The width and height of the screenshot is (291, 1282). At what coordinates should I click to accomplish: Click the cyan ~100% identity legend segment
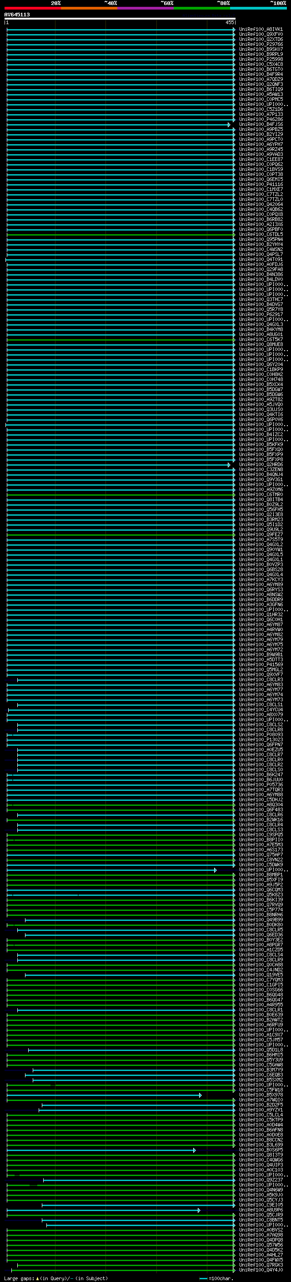coord(258,8)
